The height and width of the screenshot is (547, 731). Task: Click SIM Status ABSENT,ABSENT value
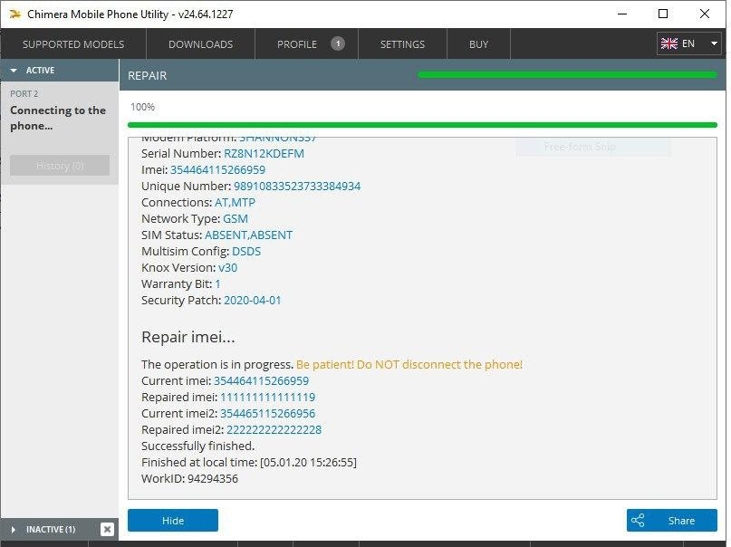point(248,235)
